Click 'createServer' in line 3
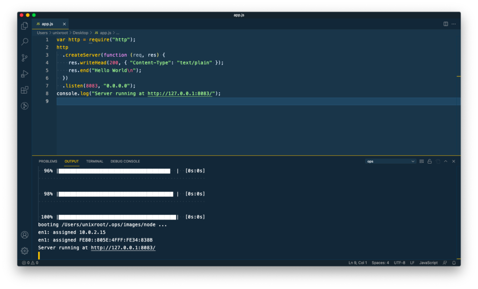Viewport: 478px width, 289px height. 83,55
